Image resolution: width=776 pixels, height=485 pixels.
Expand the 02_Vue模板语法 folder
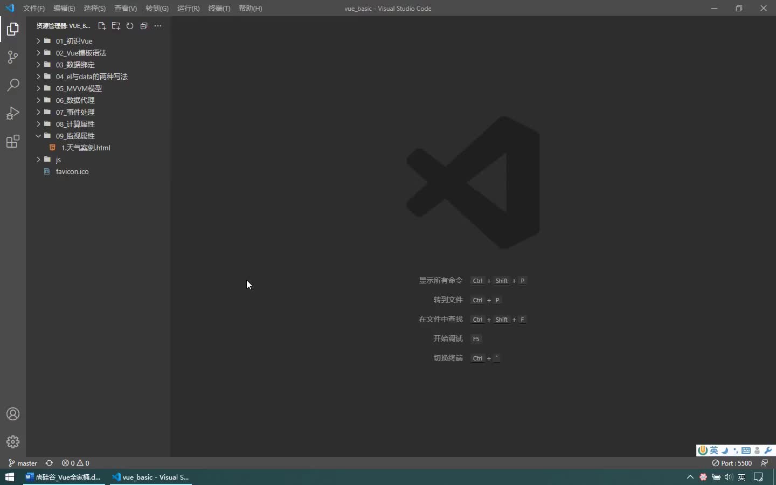(x=99, y=53)
